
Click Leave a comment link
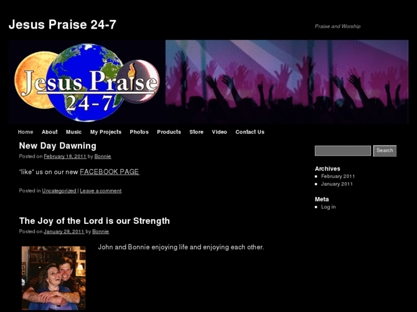coord(100,191)
